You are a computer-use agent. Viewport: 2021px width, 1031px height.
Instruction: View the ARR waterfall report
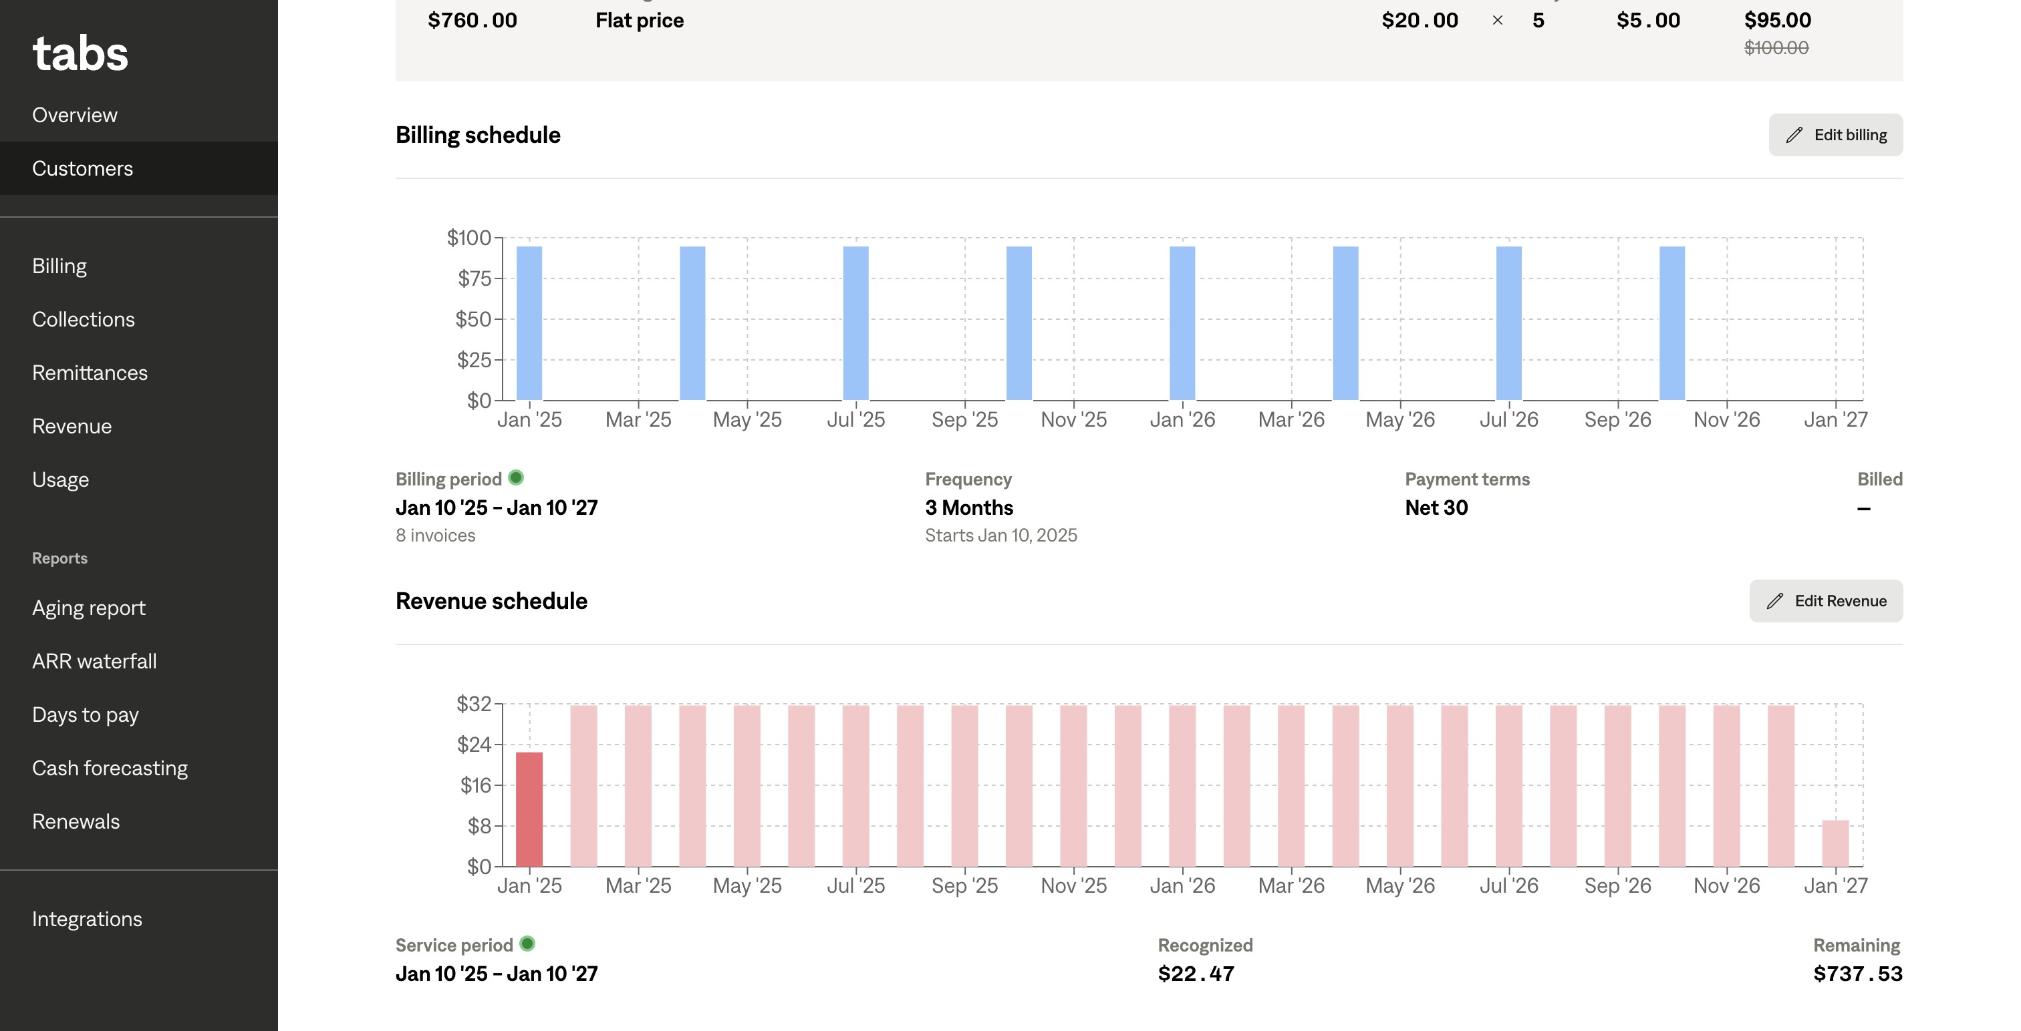pos(94,661)
